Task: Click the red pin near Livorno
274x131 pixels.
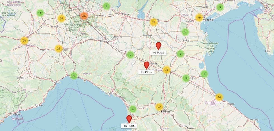Action: tap(129, 119)
